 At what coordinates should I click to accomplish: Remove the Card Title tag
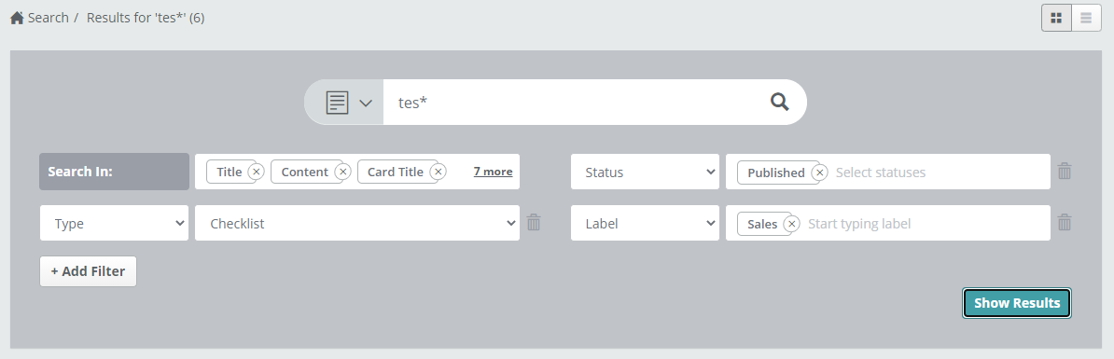pos(439,172)
